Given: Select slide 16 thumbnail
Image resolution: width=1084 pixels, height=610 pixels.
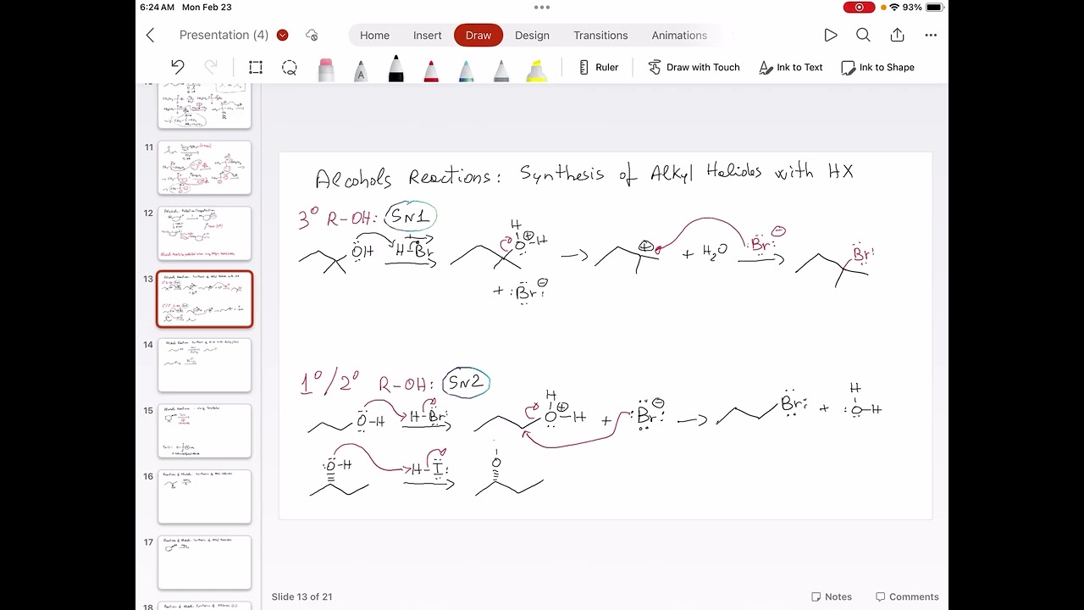Looking at the screenshot, I should pos(205,496).
